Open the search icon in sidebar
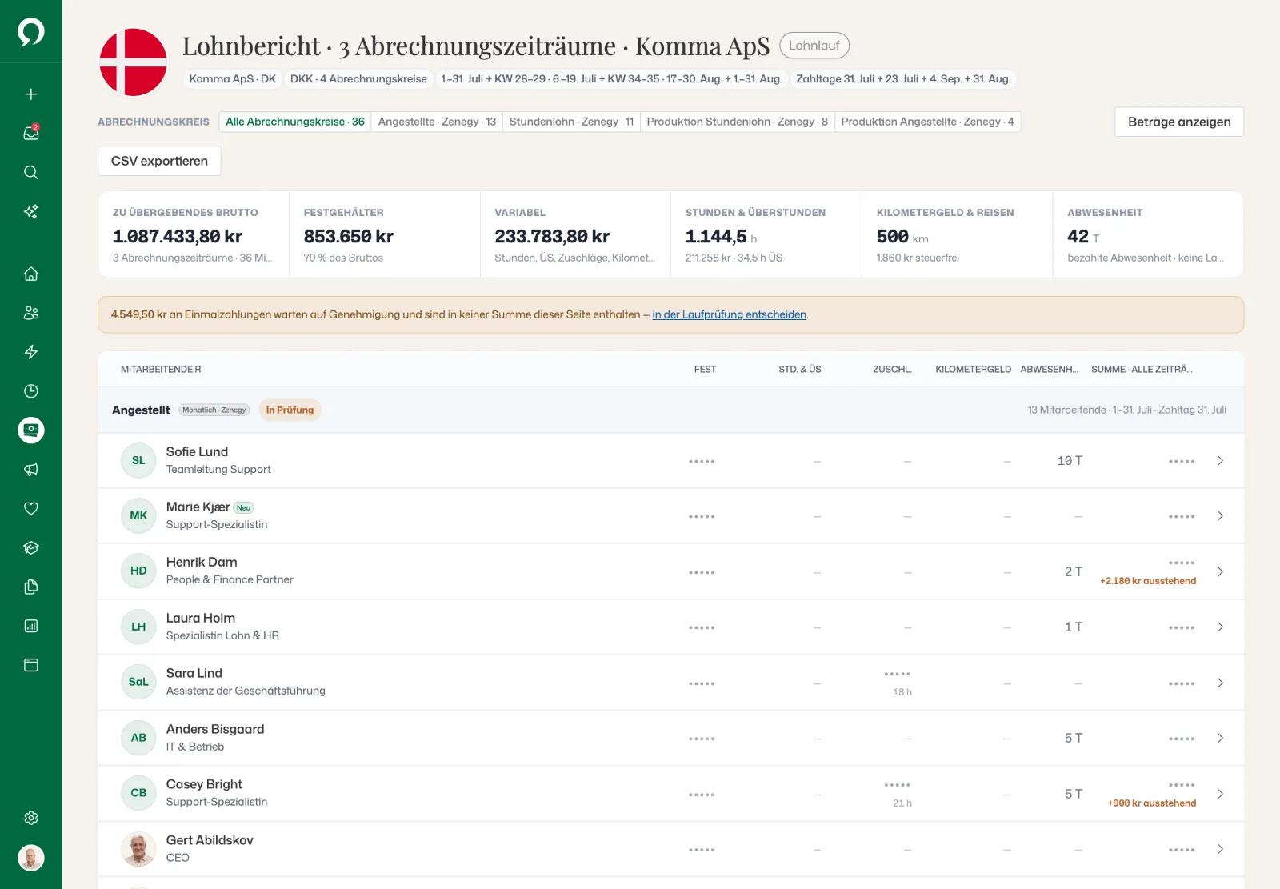Viewport: 1280px width, 889px height. point(31,172)
